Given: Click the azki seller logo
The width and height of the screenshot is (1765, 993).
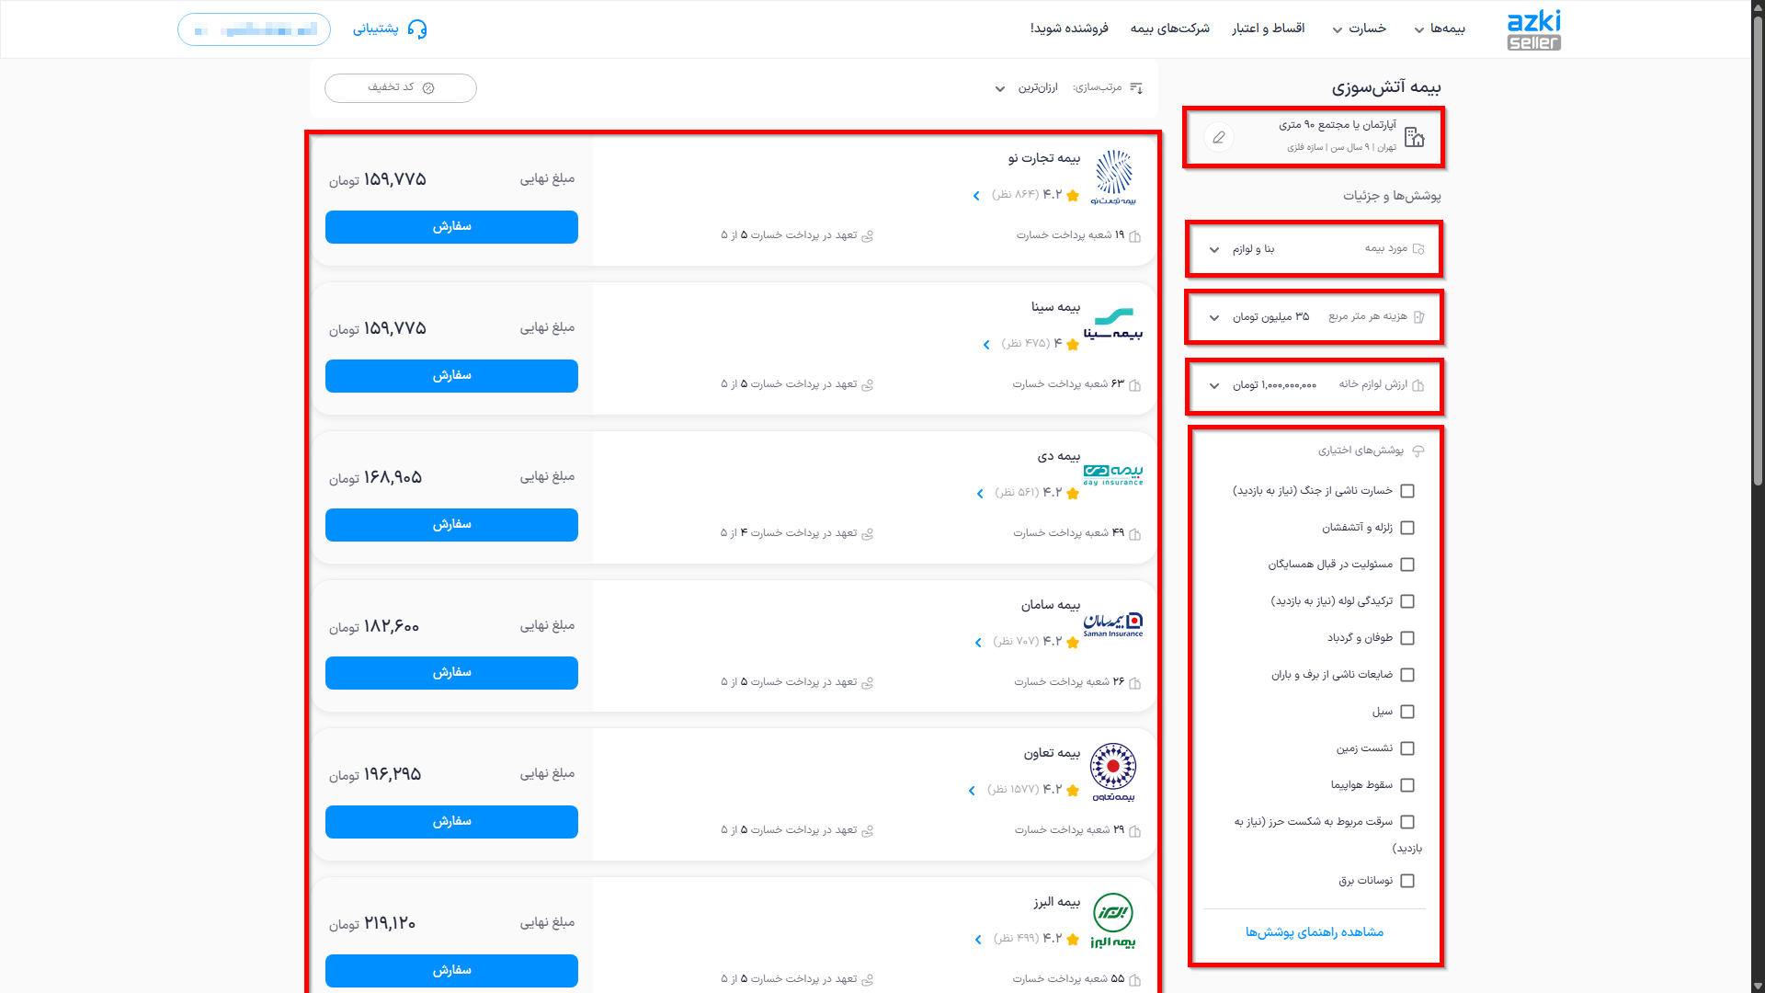Looking at the screenshot, I should [1533, 29].
